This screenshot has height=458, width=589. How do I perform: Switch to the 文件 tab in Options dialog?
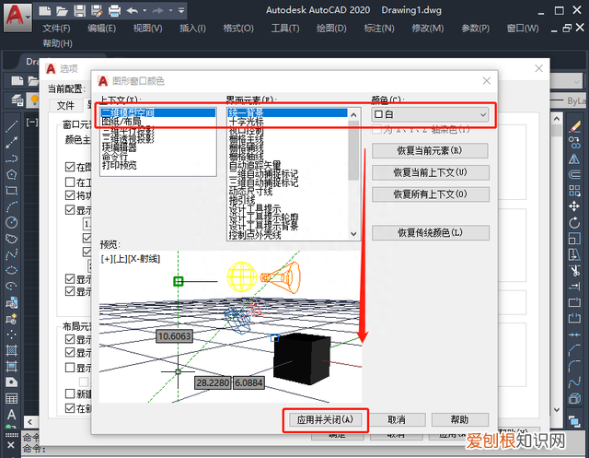[x=65, y=105]
